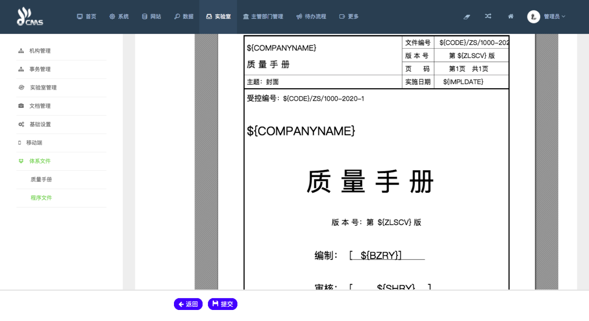Click the shuffle arrows icon
This screenshot has height=321, width=589.
(488, 17)
